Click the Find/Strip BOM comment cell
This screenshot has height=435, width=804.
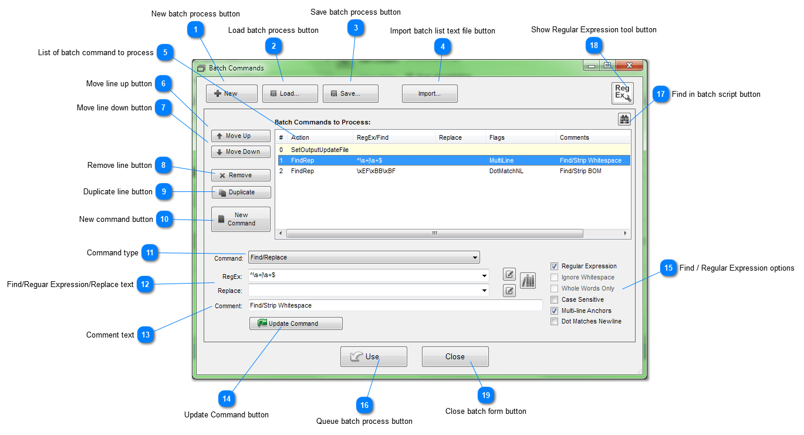(x=580, y=171)
